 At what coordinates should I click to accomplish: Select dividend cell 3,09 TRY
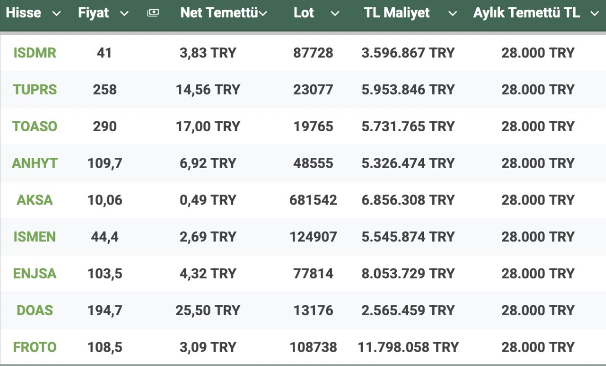[208, 347]
